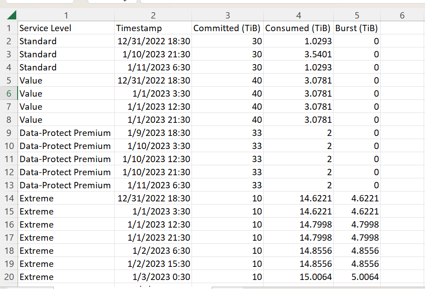Select the column 2 header
Image resolution: width=425 pixels, height=289 pixels.
[x=153, y=16]
